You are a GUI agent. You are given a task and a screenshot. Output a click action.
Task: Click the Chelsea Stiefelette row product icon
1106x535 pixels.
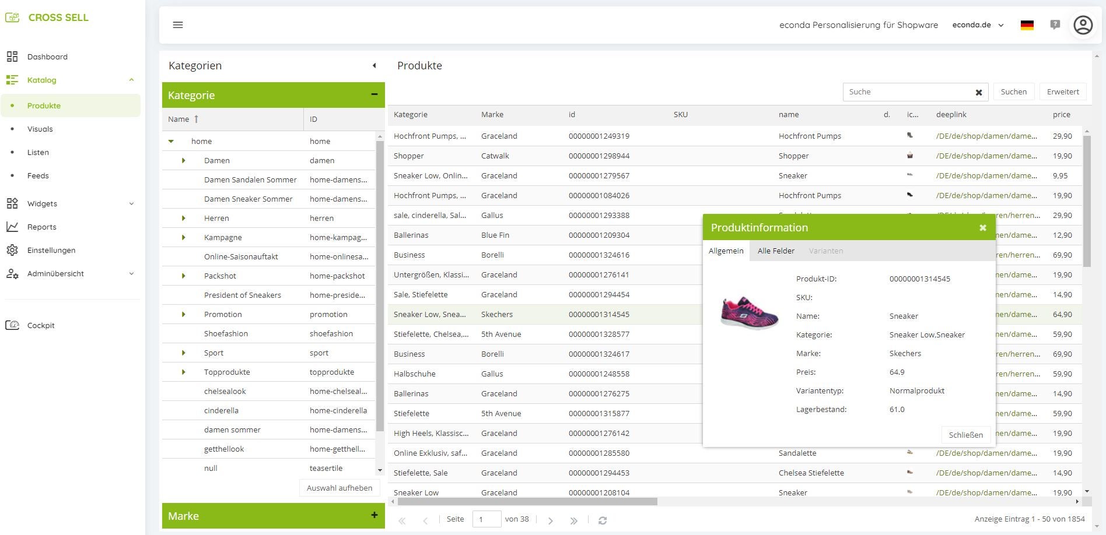tap(909, 472)
